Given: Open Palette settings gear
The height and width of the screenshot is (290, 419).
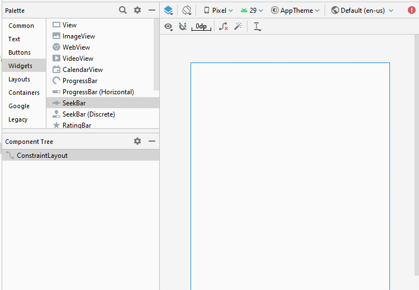Looking at the screenshot, I should (x=137, y=10).
